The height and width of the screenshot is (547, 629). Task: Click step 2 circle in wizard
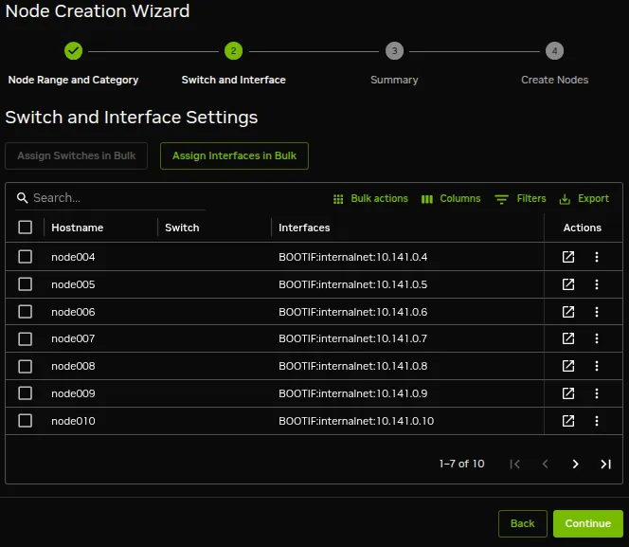[233, 51]
